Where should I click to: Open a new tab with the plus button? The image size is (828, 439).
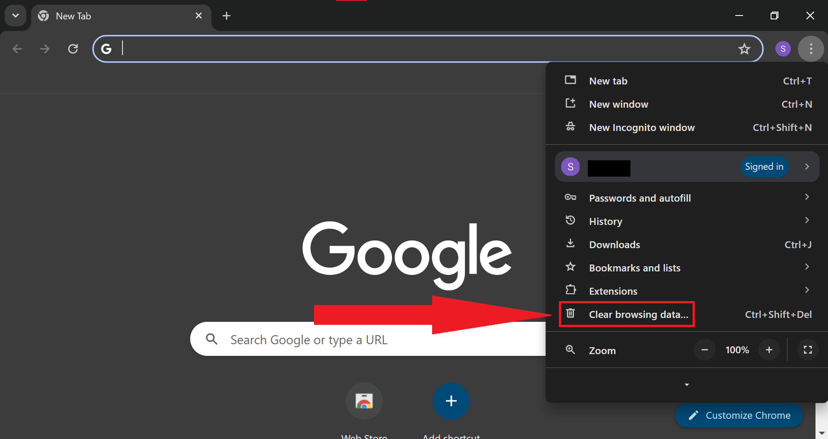(x=226, y=16)
